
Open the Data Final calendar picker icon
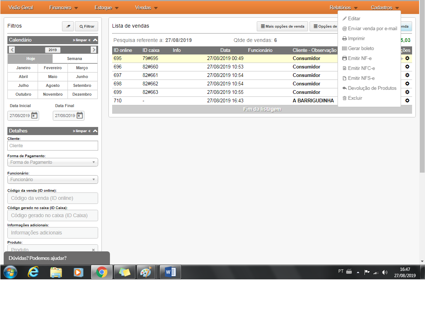(x=80, y=116)
